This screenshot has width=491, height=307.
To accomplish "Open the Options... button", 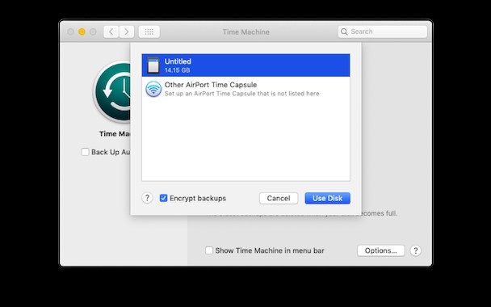I will [381, 250].
